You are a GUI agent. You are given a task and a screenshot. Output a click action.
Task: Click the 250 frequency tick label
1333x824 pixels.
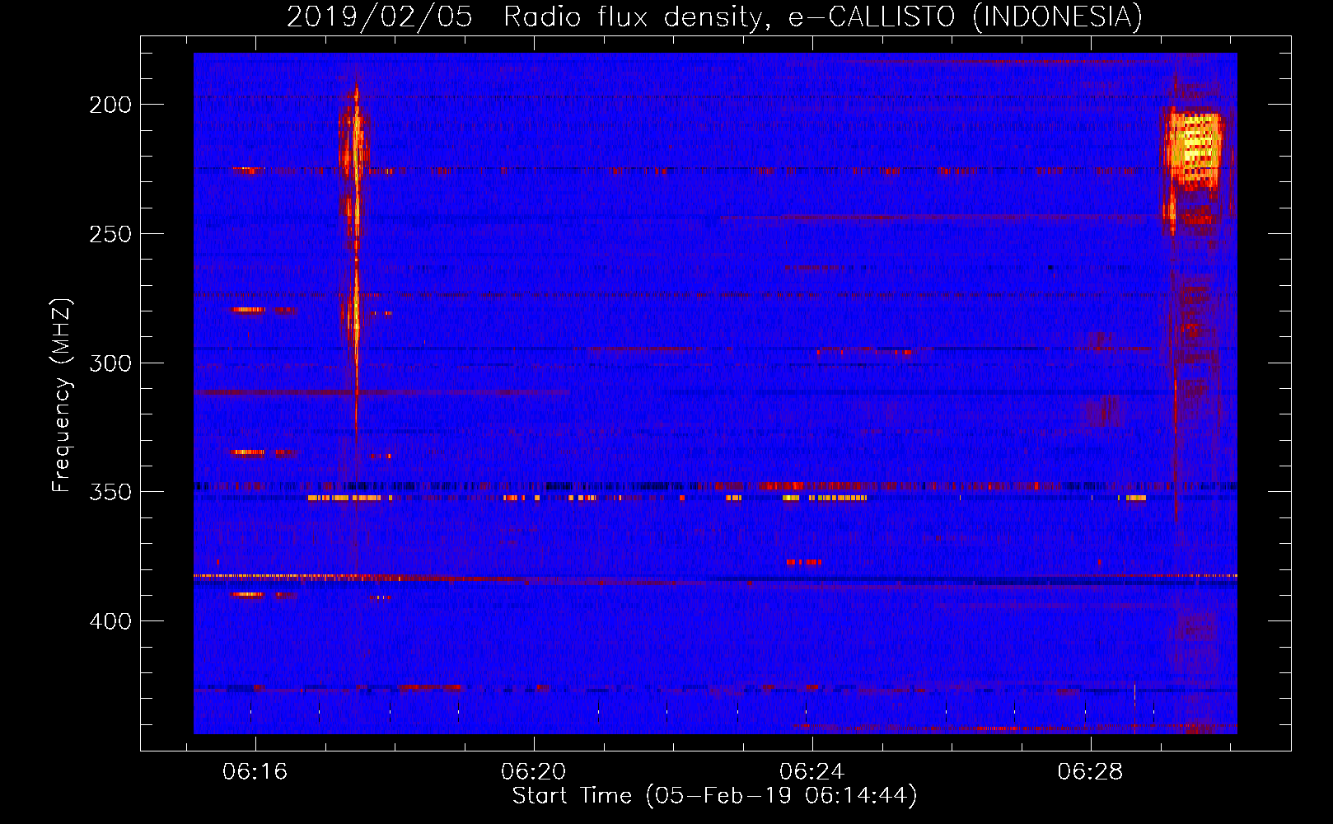(110, 234)
